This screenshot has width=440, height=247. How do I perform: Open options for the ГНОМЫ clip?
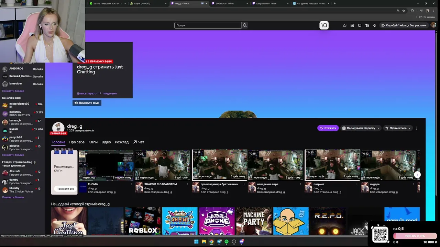click(x=131, y=184)
